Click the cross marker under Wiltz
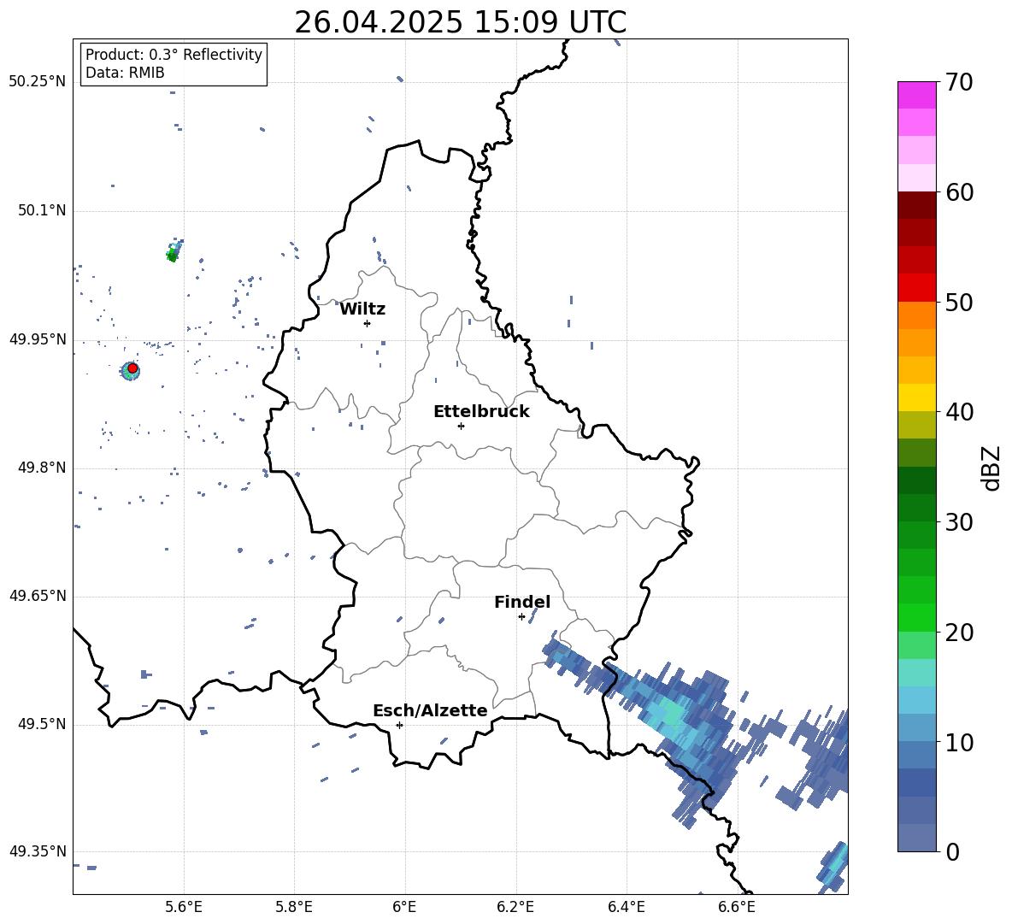Image resolution: width=1012 pixels, height=924 pixels. coord(367,323)
